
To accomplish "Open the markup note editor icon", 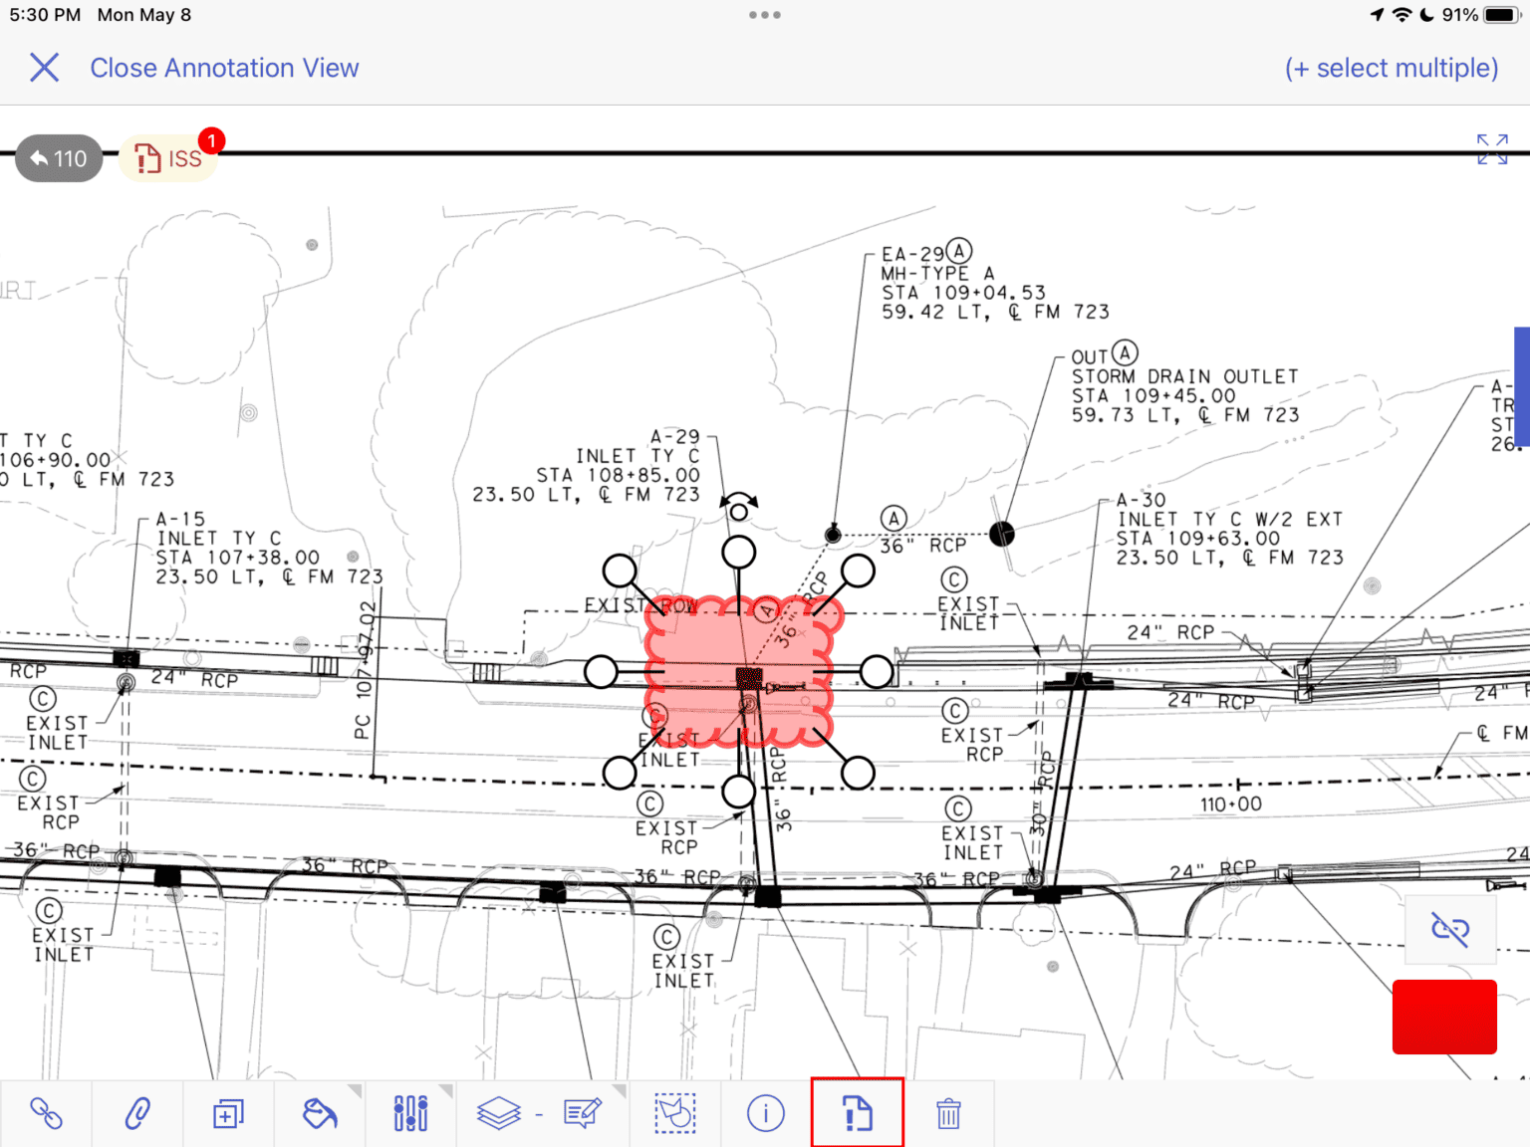I will coord(583,1114).
